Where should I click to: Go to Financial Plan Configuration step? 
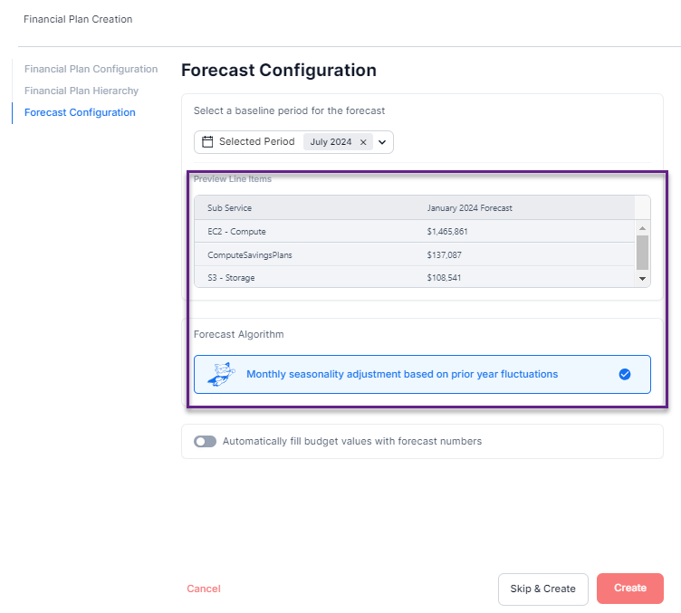coord(91,69)
